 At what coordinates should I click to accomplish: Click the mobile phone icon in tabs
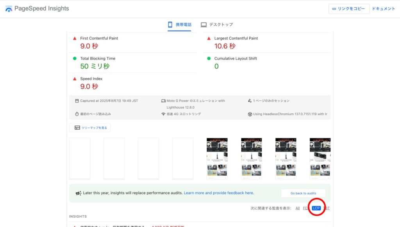coord(170,25)
